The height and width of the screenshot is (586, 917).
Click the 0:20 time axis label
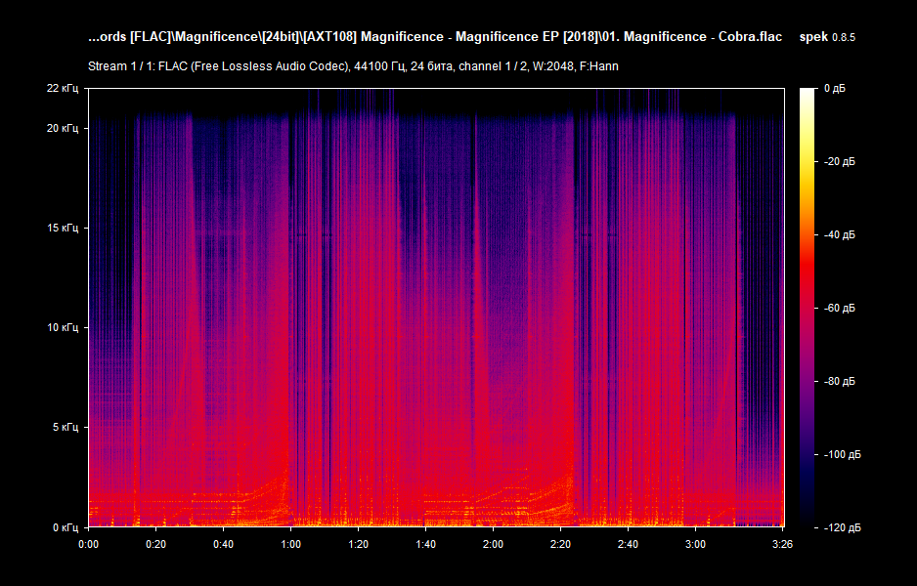[x=155, y=545]
